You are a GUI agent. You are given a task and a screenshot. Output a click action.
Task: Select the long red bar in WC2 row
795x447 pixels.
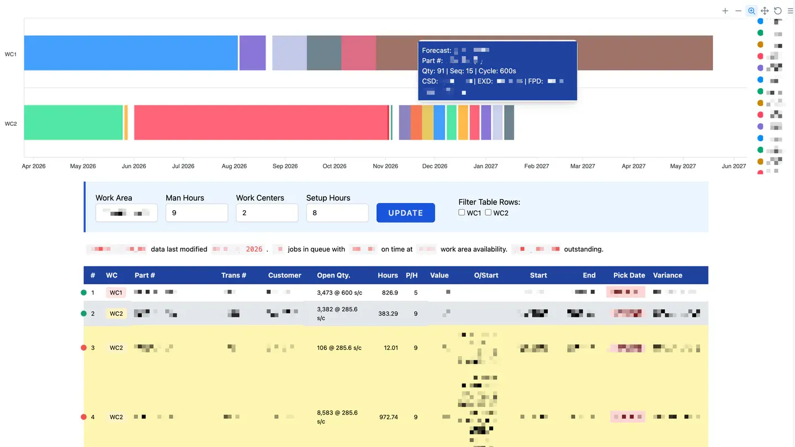pyautogui.click(x=262, y=123)
